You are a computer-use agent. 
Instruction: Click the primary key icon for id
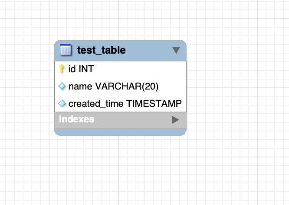(x=62, y=69)
